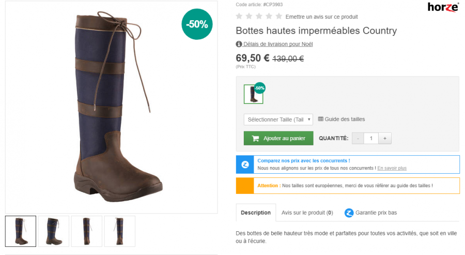Open the Sélectionner Taille dropdown
465x255 pixels.
pyautogui.click(x=278, y=119)
